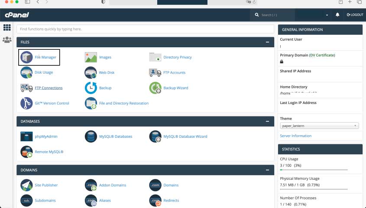Viewport: 366px width, 208px height.
Task: Reload the page in browser
Action: [x=254, y=2]
